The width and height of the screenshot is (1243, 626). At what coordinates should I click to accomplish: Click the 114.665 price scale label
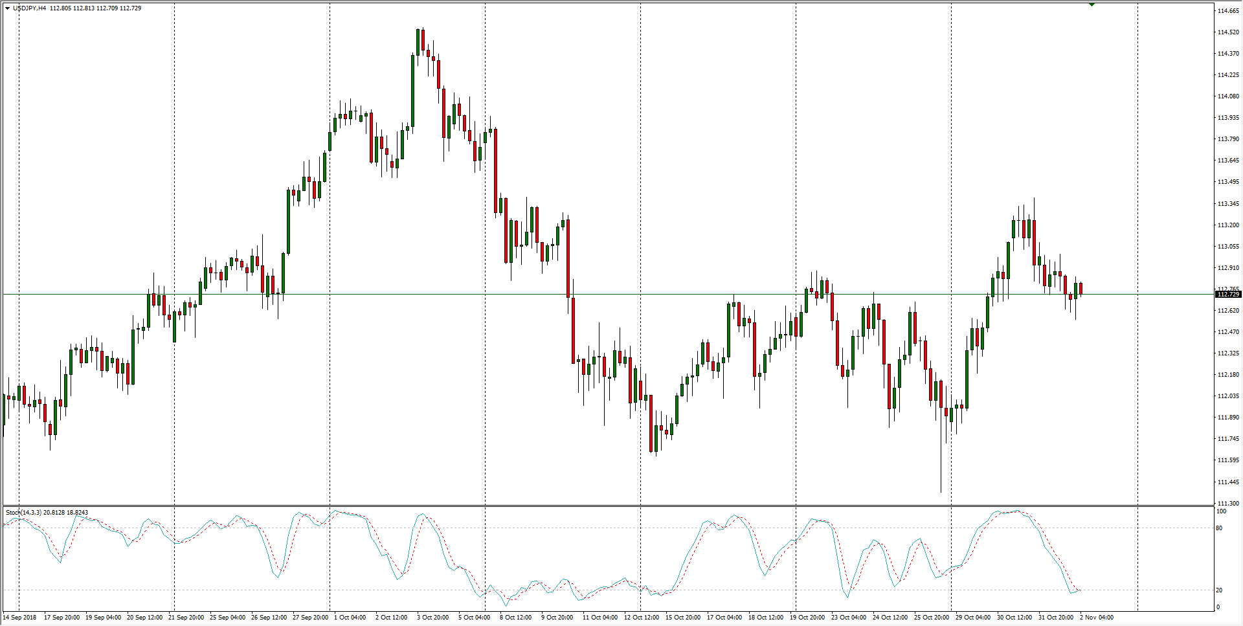coord(1228,11)
